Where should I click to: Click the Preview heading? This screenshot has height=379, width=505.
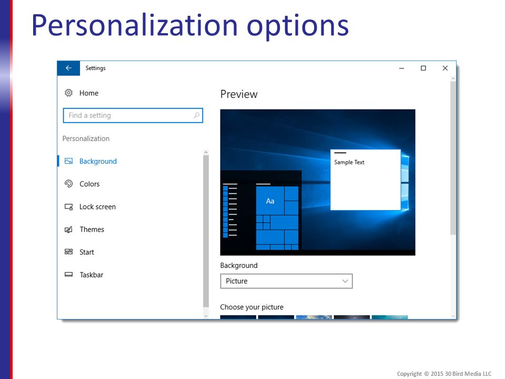tap(239, 94)
